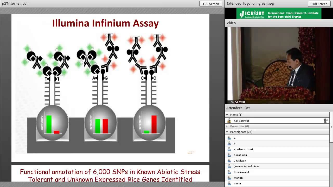
Task: Click the ICRISAT logo banner
Action: coord(279,14)
